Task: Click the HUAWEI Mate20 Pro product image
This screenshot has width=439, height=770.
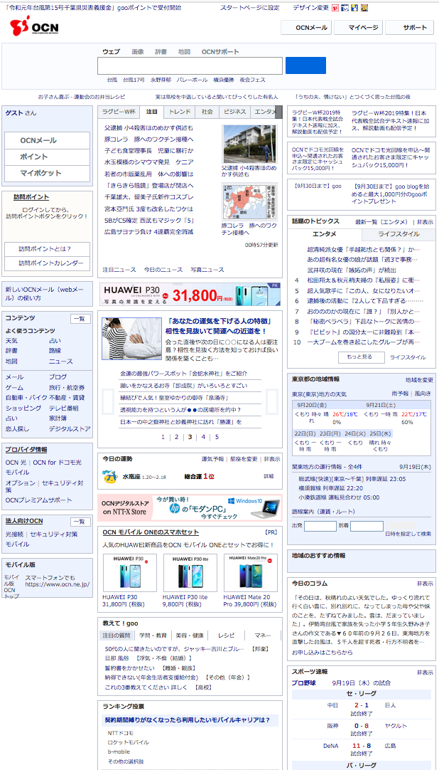Action: (x=250, y=573)
